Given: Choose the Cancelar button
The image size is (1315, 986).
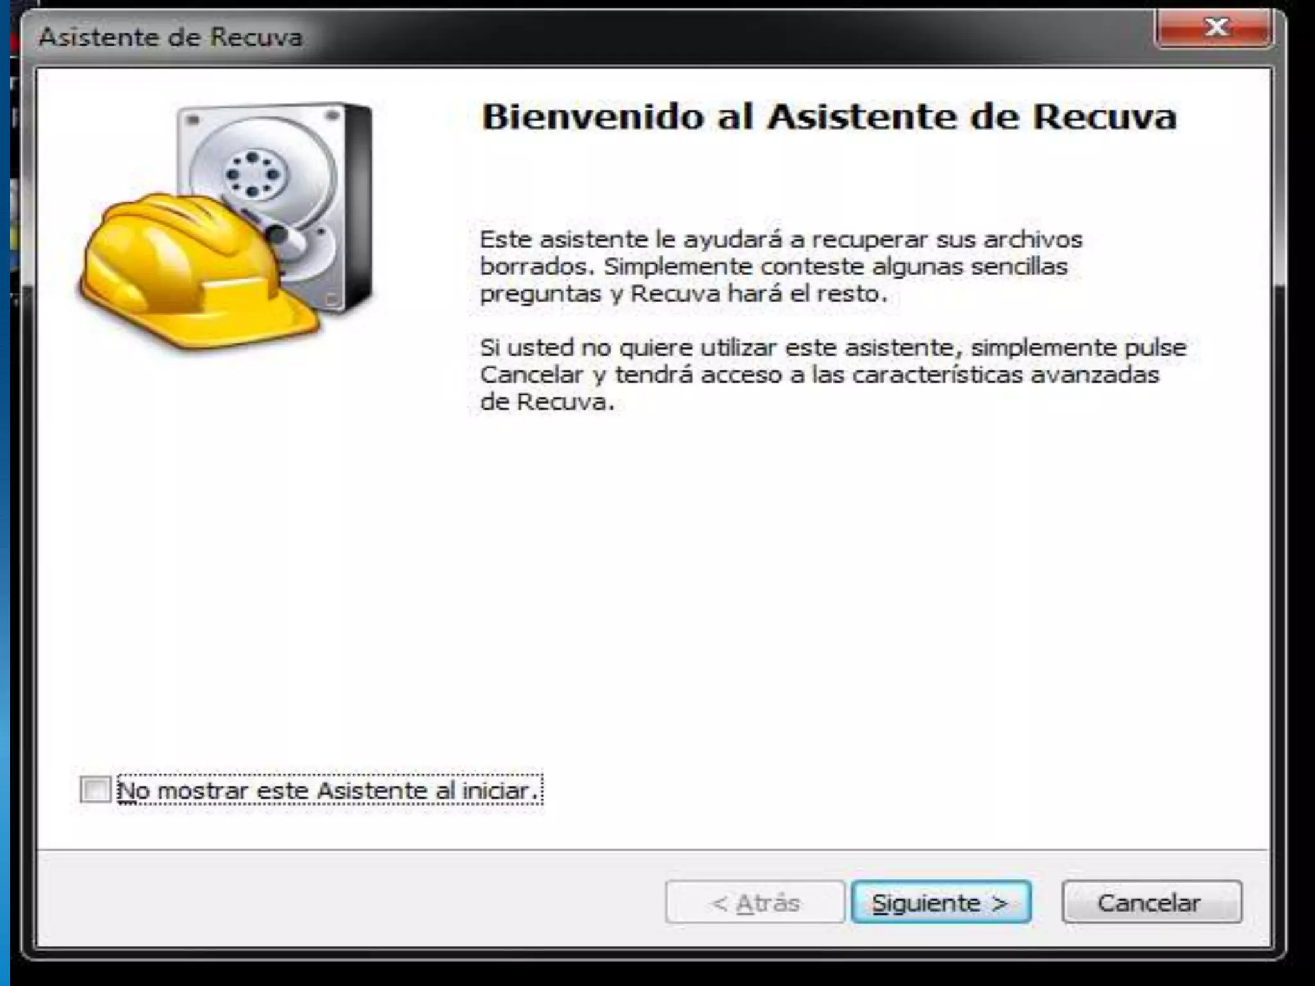Looking at the screenshot, I should pos(1152,902).
